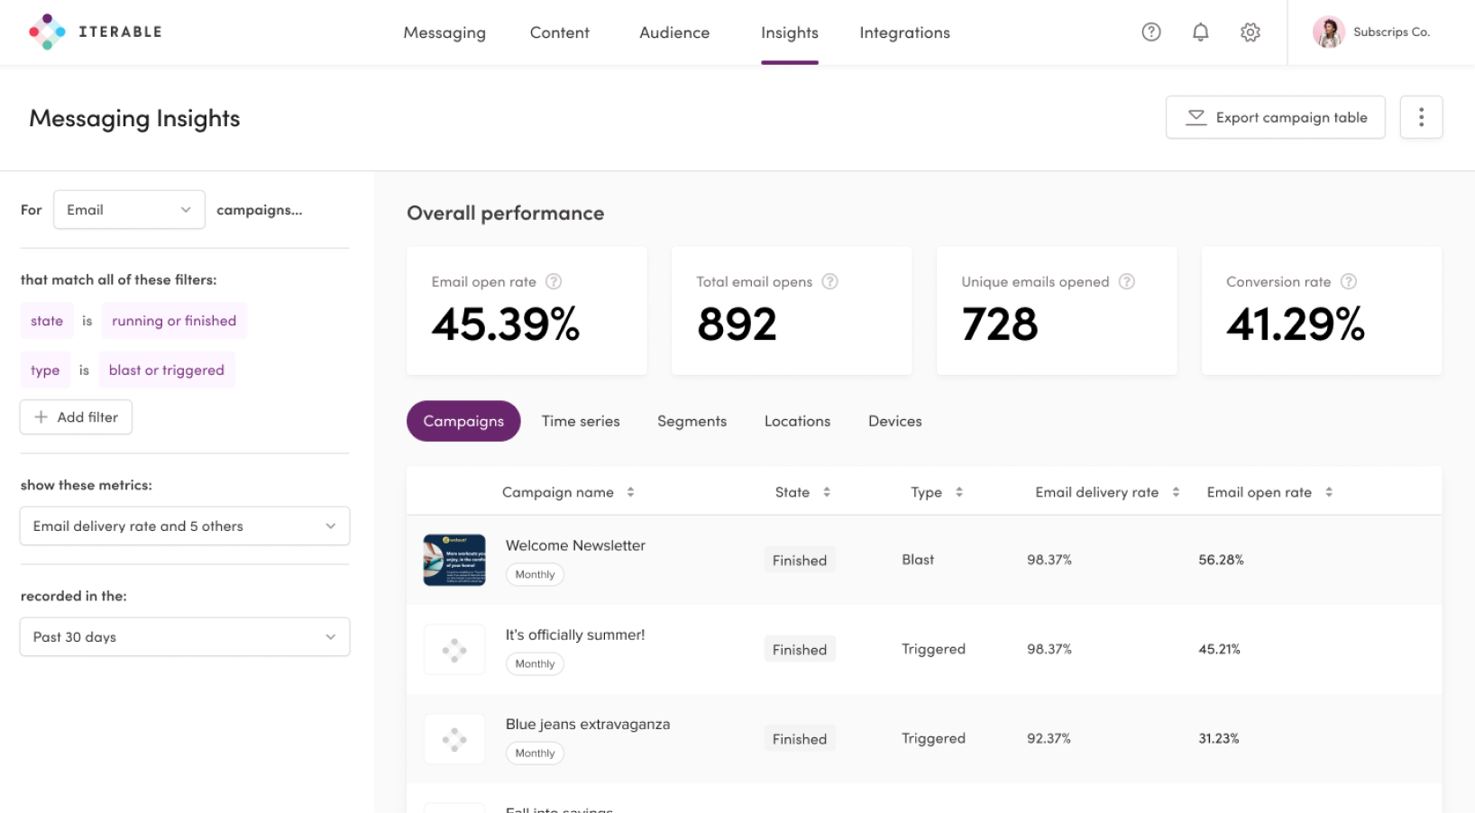Click Monthly tag under Blue jeans extravaganza

click(x=535, y=753)
